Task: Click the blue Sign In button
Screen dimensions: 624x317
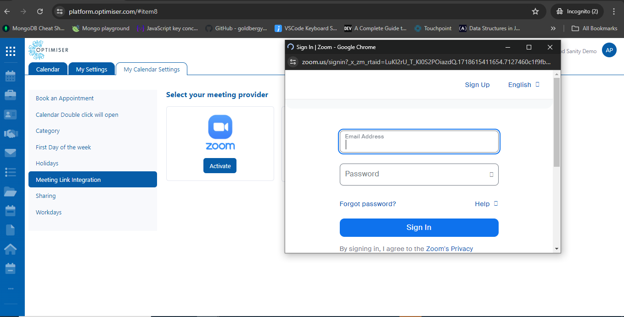Action: pyautogui.click(x=419, y=228)
